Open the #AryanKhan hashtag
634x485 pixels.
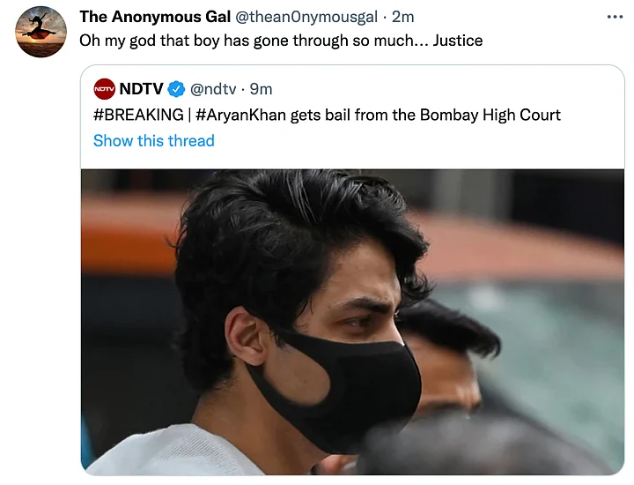coord(240,115)
